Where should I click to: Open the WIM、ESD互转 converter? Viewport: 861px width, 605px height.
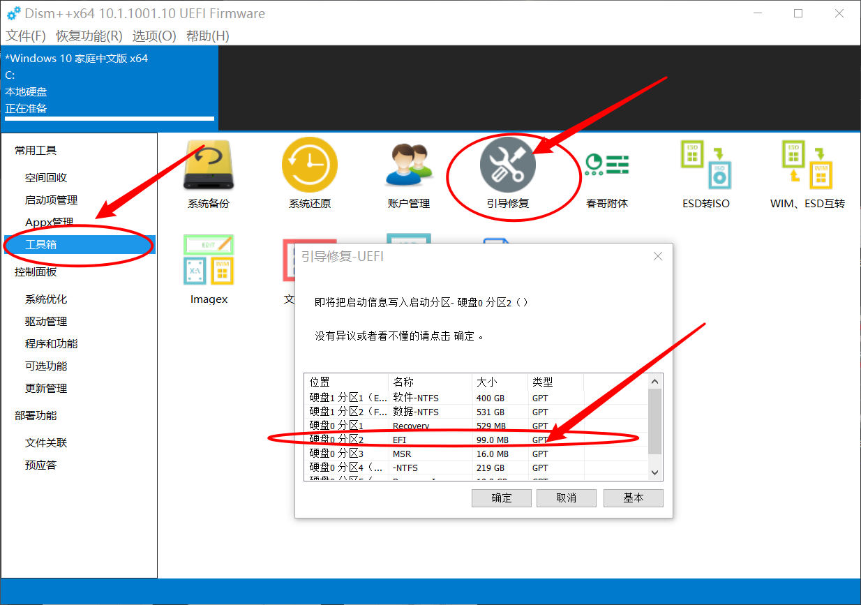point(807,165)
